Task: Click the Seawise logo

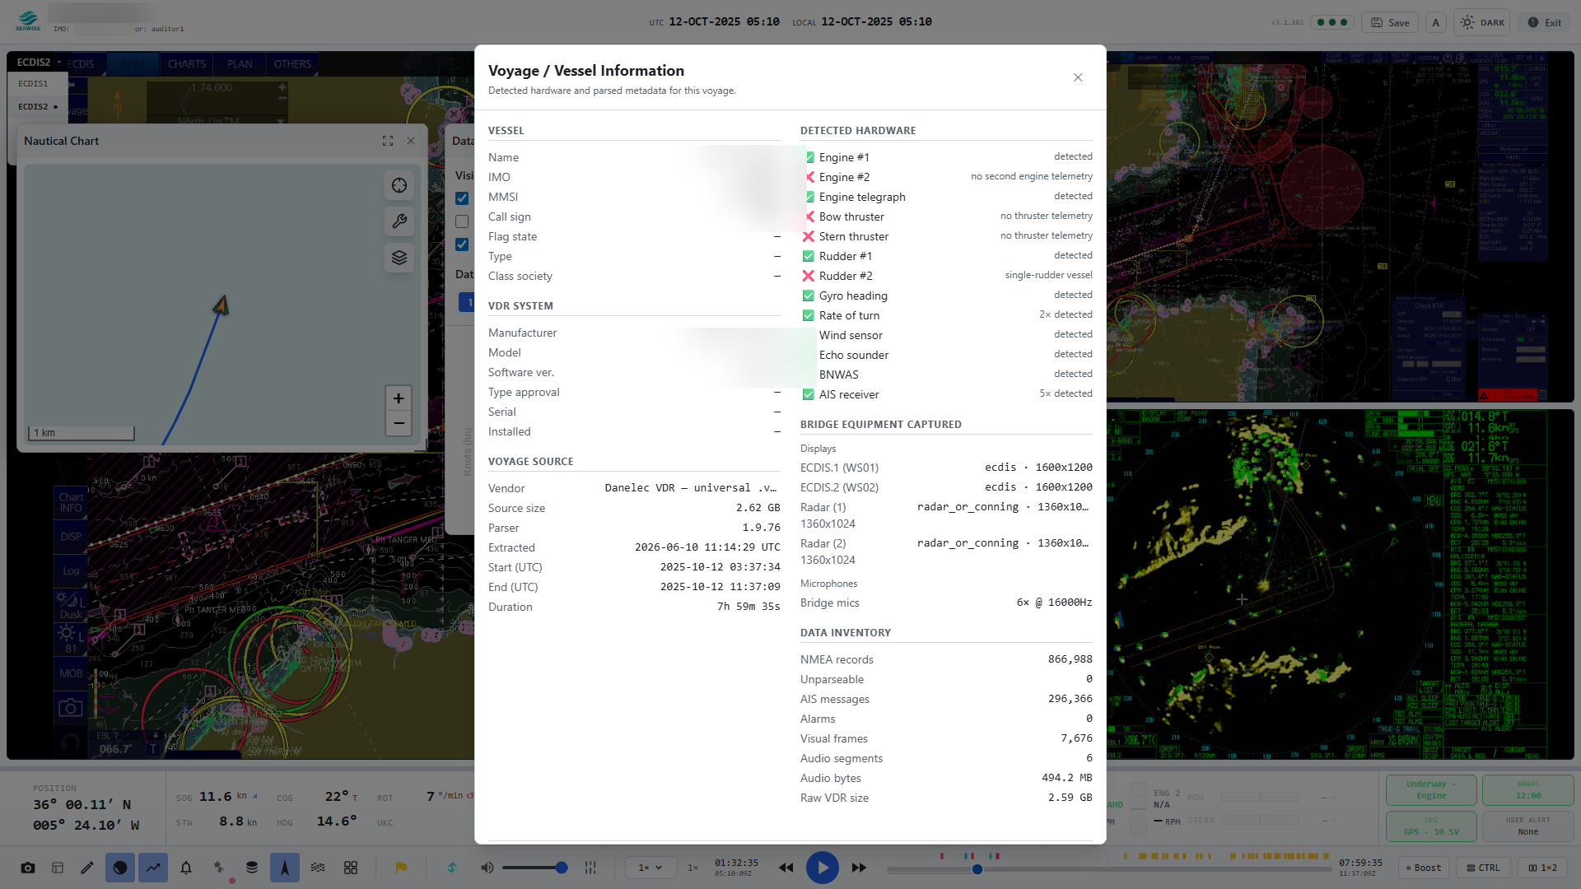Action: click(28, 21)
